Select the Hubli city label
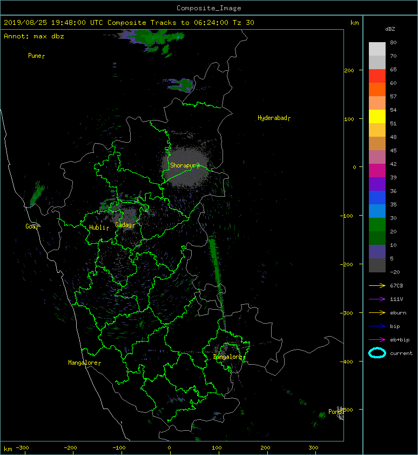The height and width of the screenshot is (455, 418). (99, 227)
